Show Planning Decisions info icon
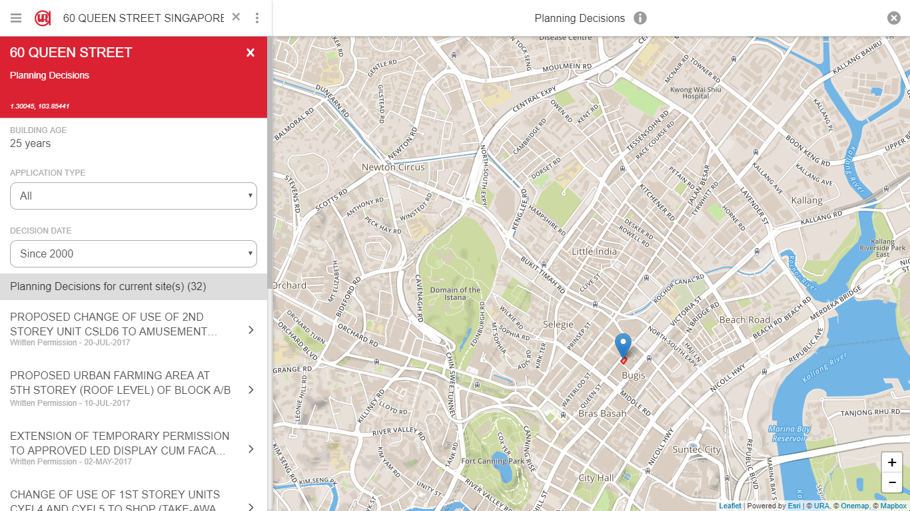 [640, 18]
